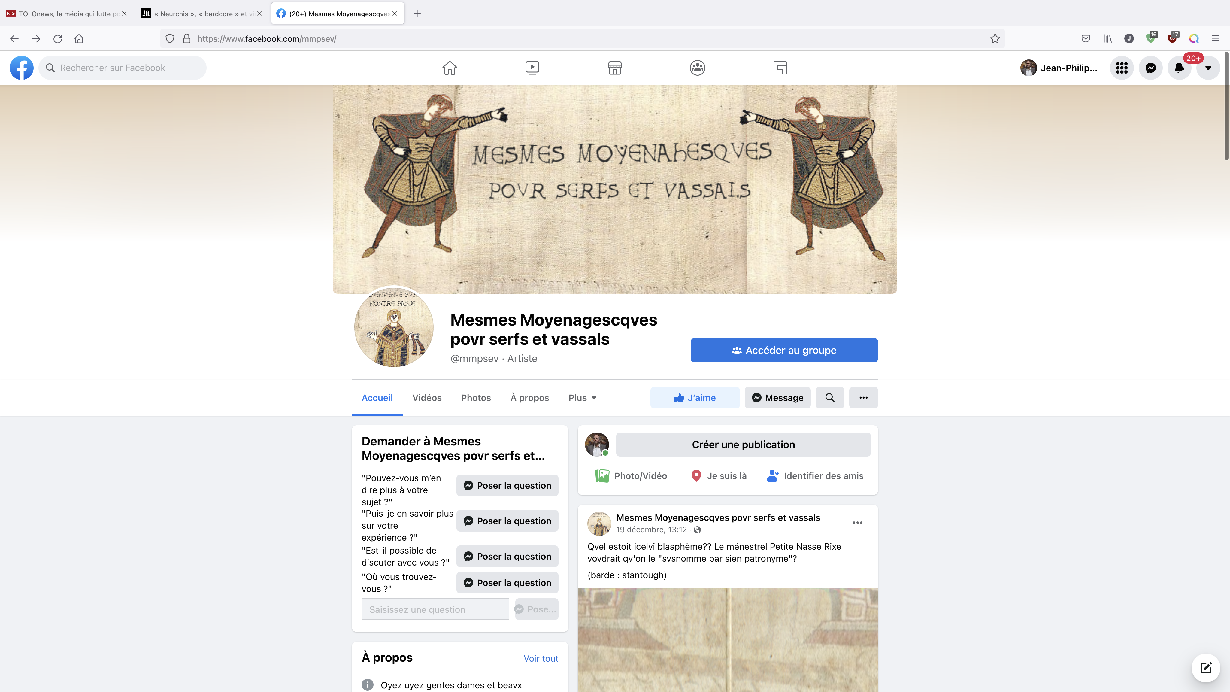Open the Firefox hamburger menu
This screenshot has width=1230, height=692.
click(x=1216, y=39)
